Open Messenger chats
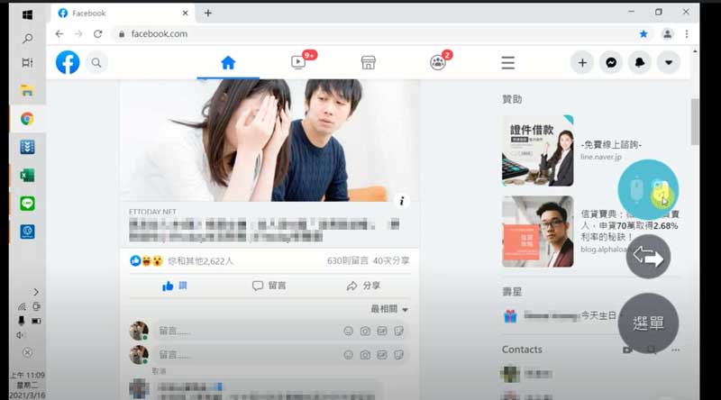 (611, 62)
